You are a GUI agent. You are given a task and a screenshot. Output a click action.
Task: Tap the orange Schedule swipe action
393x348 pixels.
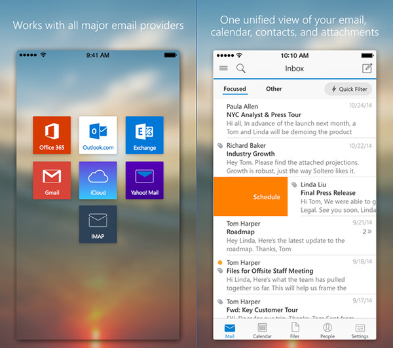click(251, 196)
